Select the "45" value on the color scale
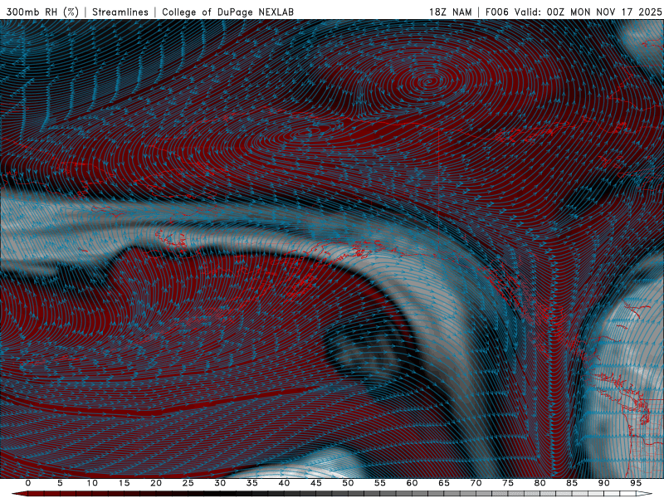 click(x=316, y=483)
